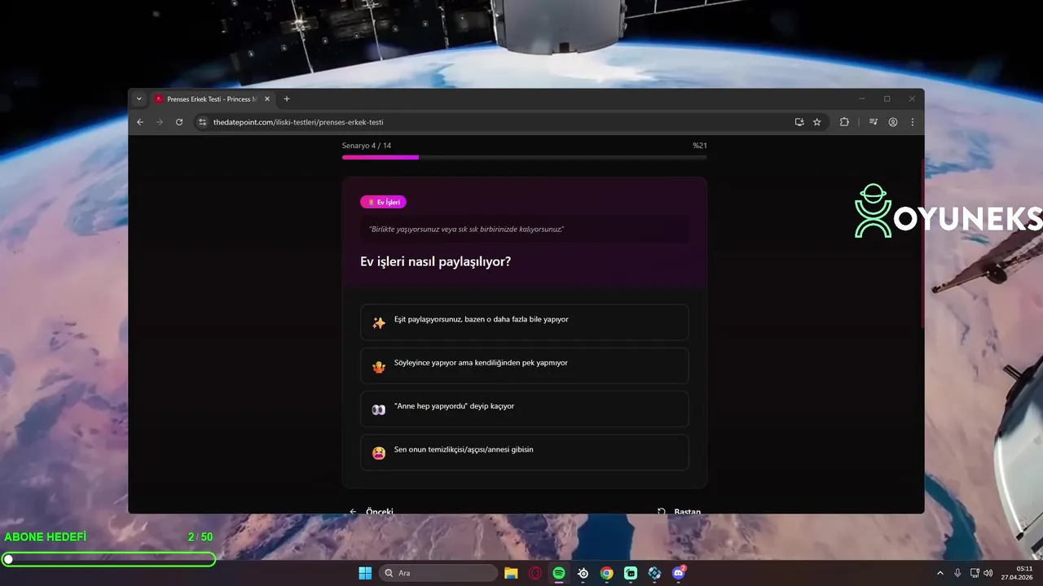
Task: Click the 'Senaryo 4 / 14' label
Action: (367, 146)
